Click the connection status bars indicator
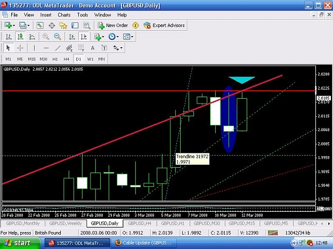 273,233
